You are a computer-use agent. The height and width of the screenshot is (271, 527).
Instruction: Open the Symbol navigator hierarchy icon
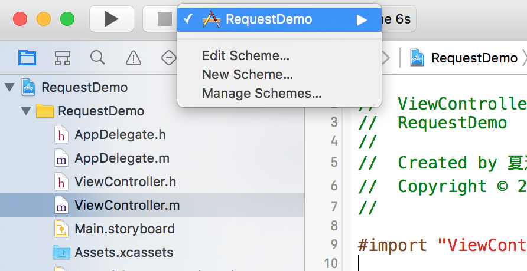[x=63, y=58]
